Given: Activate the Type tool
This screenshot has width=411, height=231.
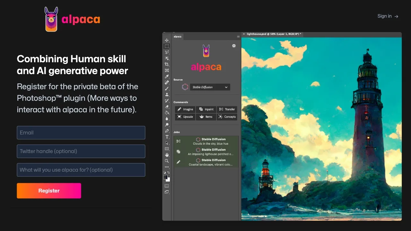Looking at the screenshot, I should coord(167,137).
